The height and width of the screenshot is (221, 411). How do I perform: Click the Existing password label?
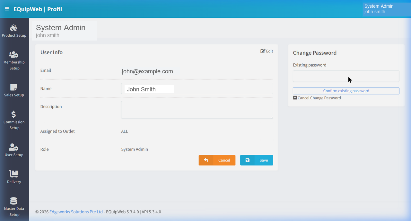pos(310,65)
